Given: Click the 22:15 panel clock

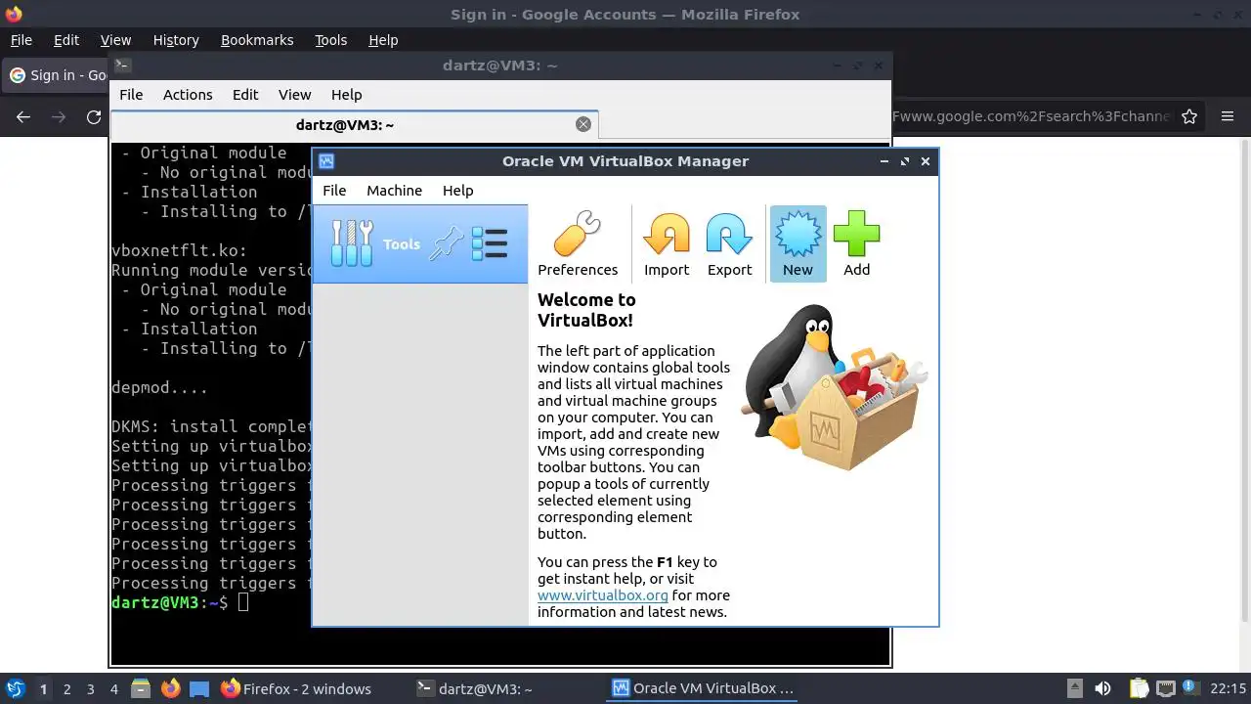Looking at the screenshot, I should tap(1228, 688).
